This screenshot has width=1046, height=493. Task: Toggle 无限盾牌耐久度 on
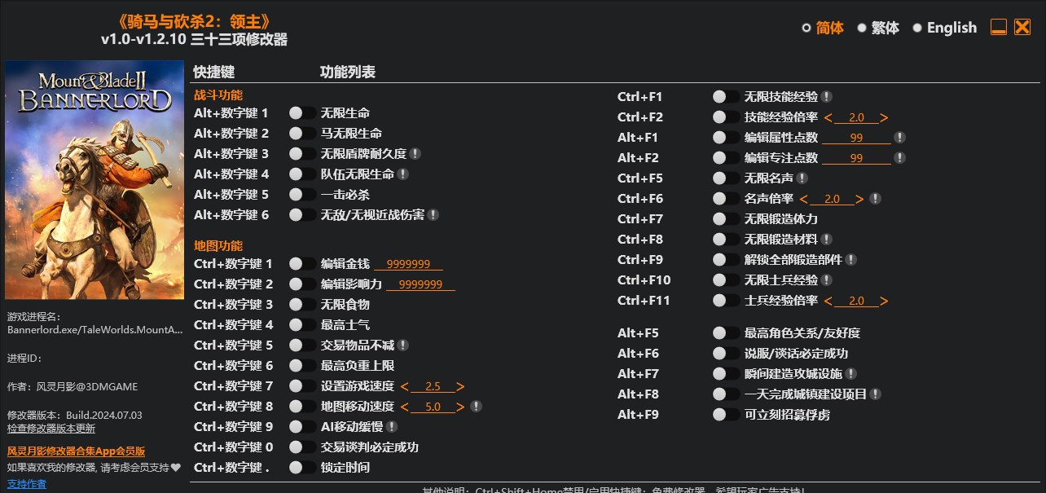click(301, 153)
